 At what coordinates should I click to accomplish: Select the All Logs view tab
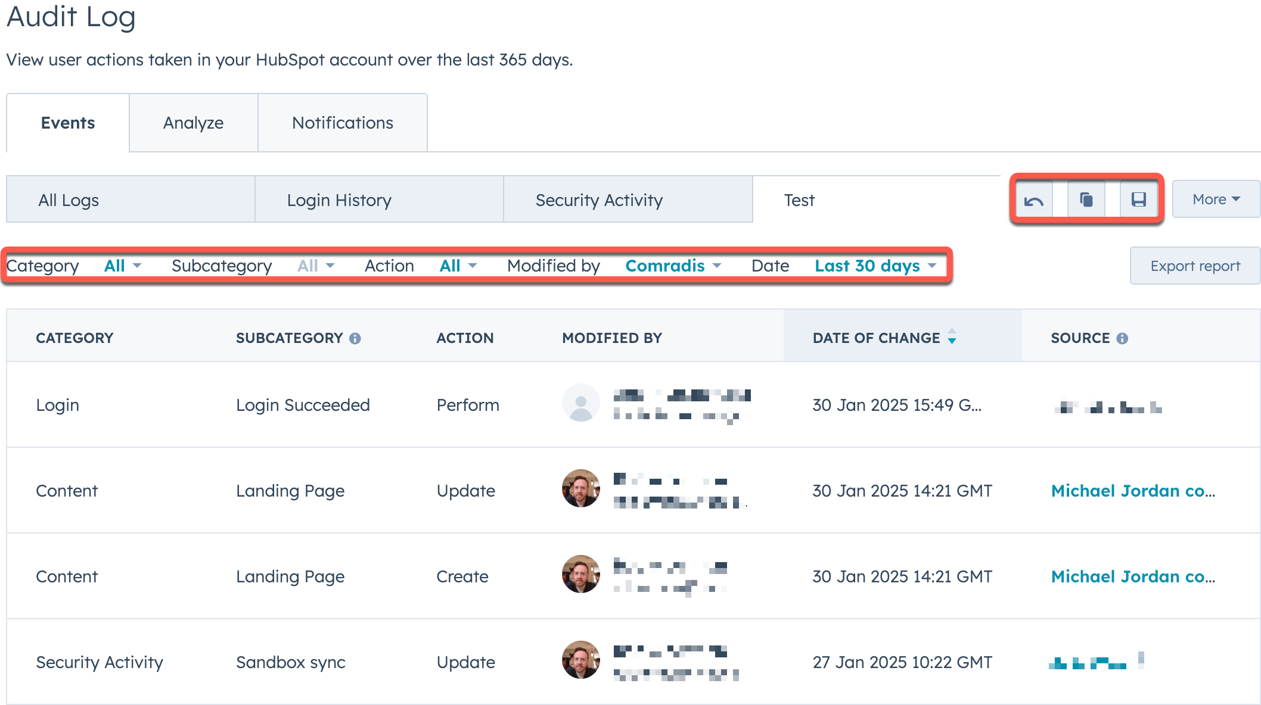point(131,199)
